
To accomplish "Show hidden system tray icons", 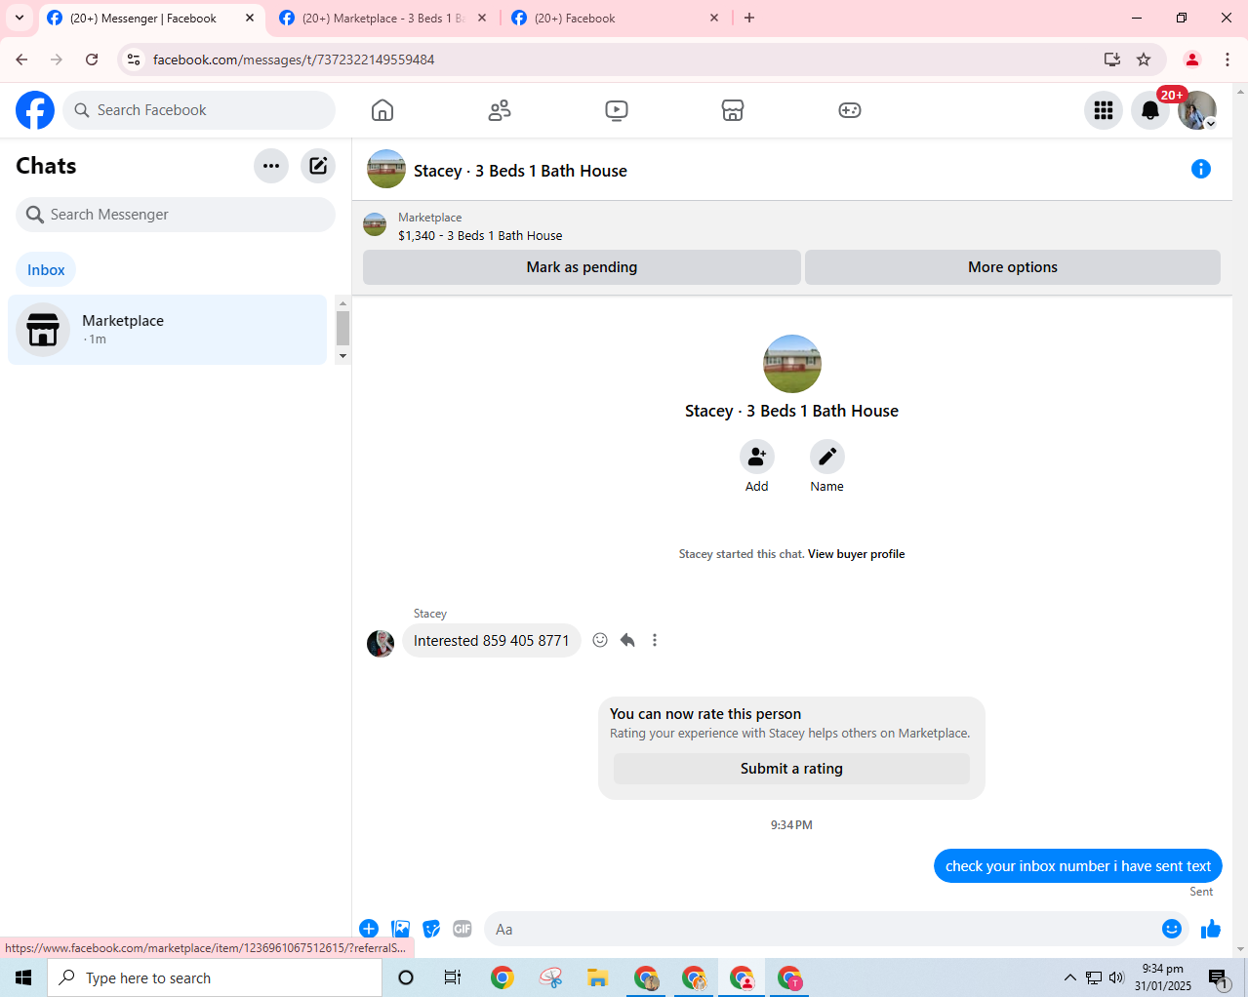I will [1070, 977].
